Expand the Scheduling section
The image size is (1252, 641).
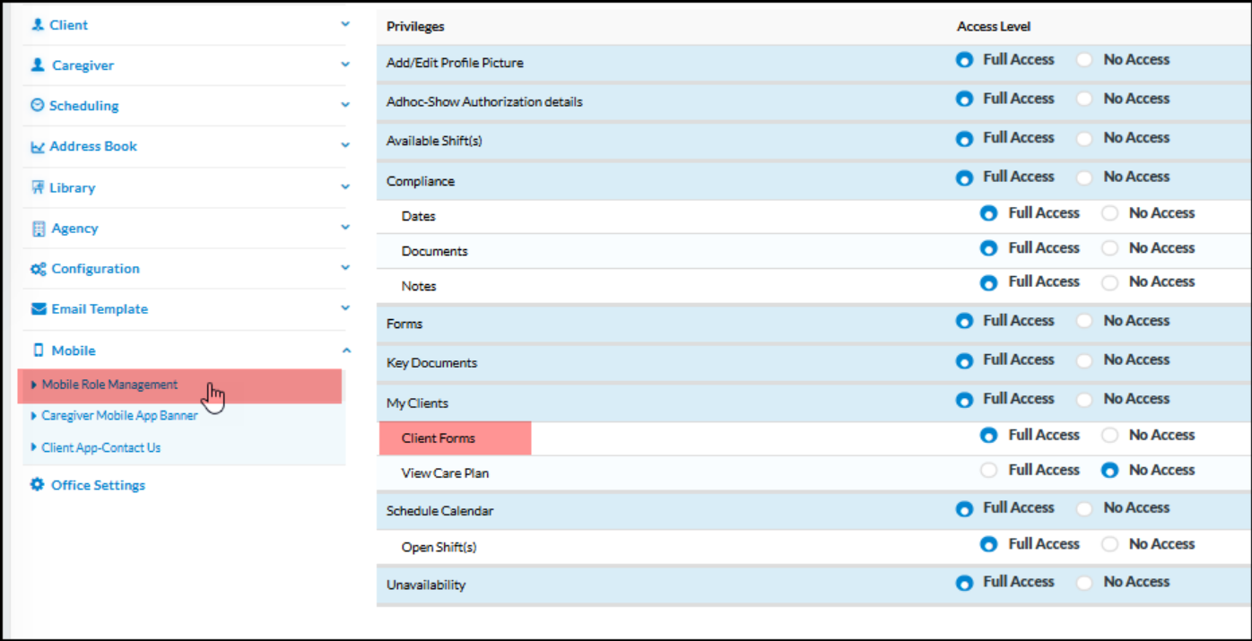pos(345,106)
